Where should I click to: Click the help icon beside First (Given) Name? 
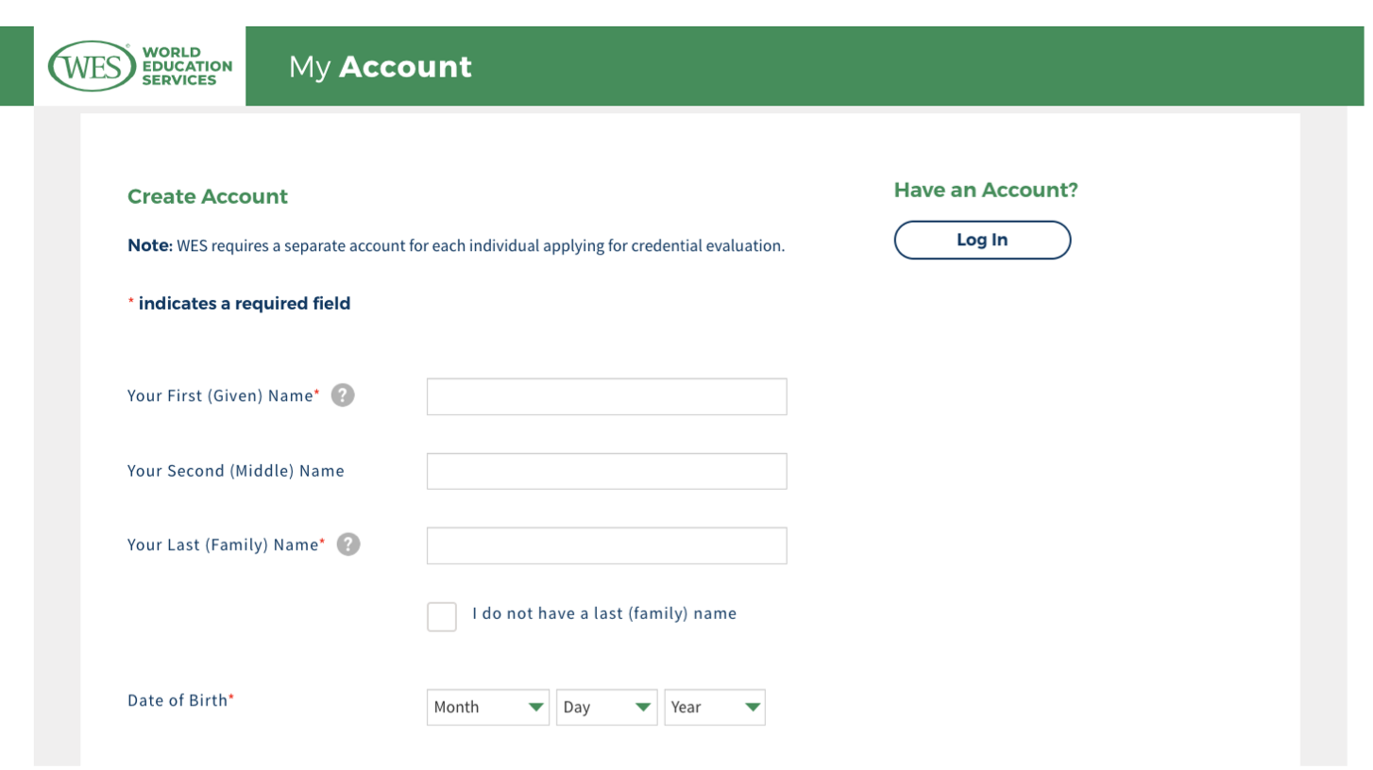coord(344,395)
